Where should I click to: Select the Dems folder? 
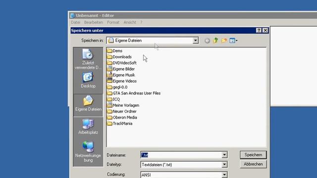(114, 51)
